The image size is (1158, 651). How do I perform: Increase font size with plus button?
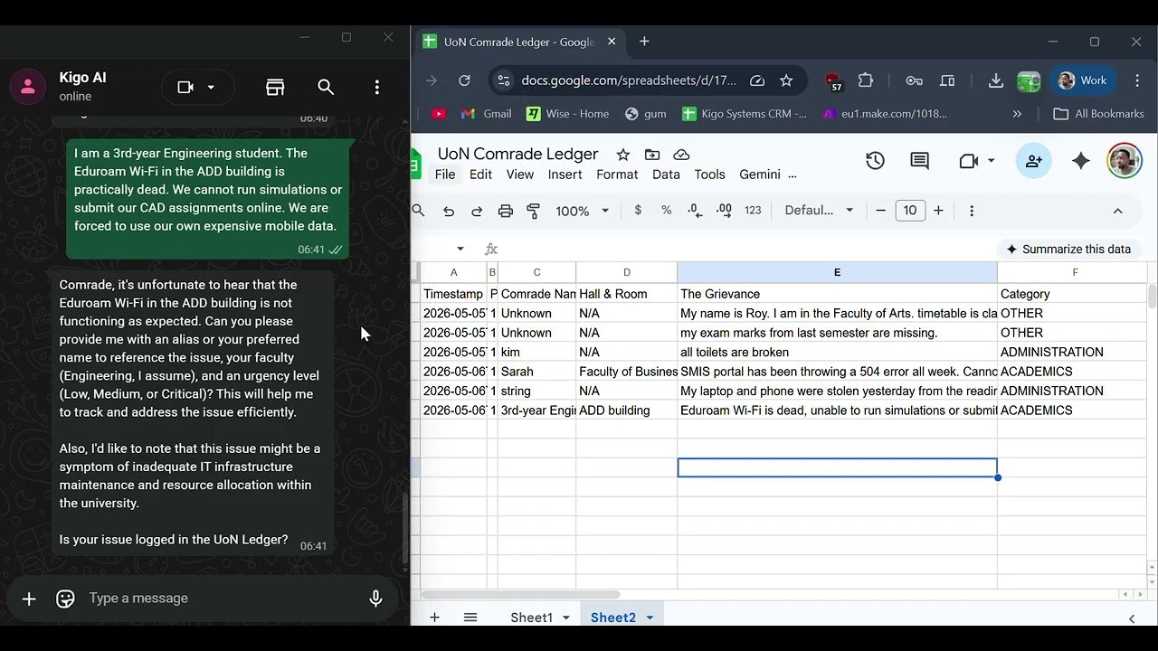tap(938, 211)
